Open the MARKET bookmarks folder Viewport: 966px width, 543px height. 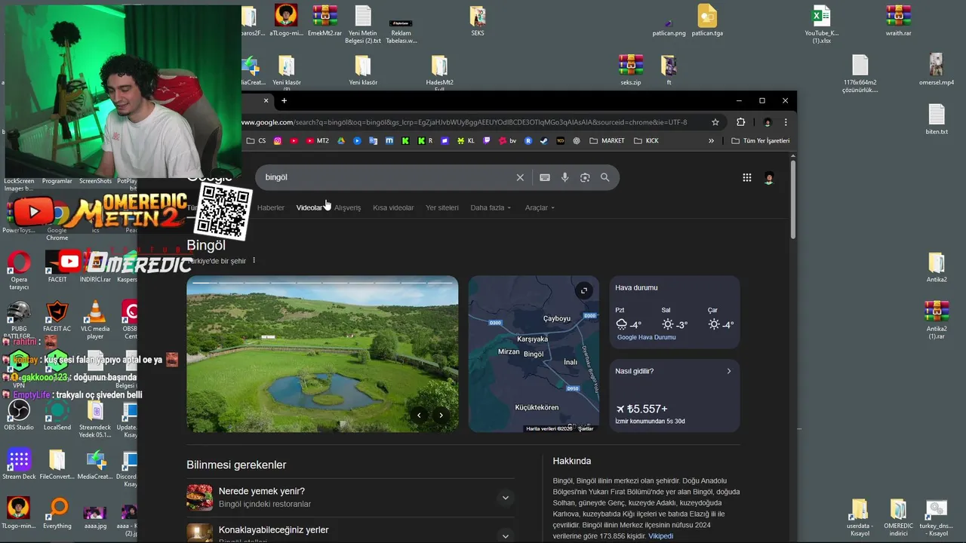click(x=608, y=140)
